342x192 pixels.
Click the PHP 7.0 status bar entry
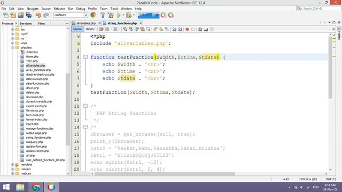pos(331,179)
